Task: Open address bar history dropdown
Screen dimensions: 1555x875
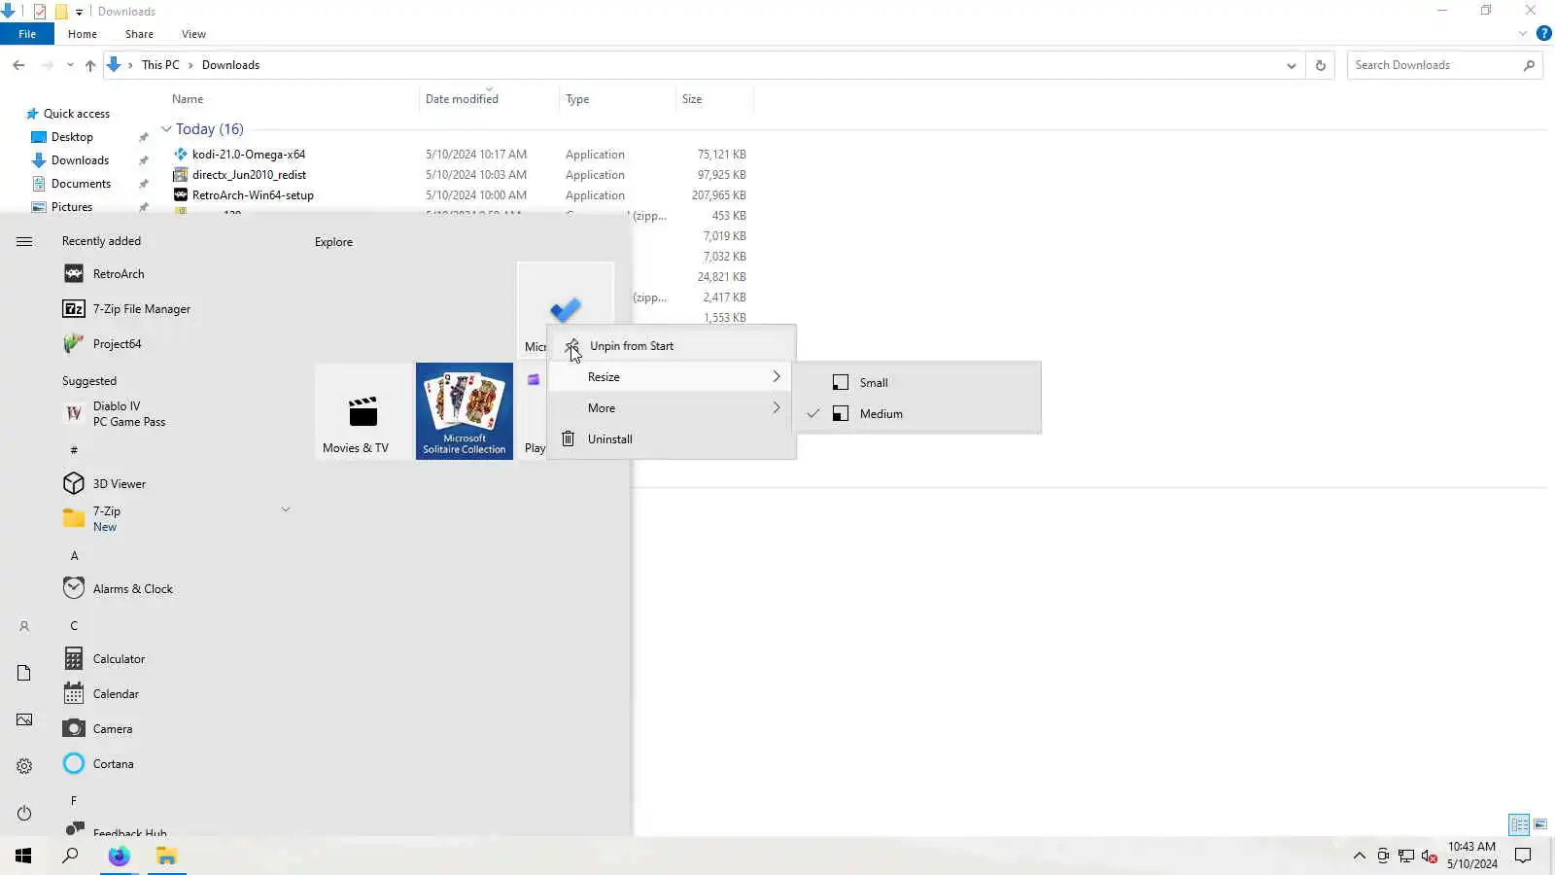Action: 1291,65
